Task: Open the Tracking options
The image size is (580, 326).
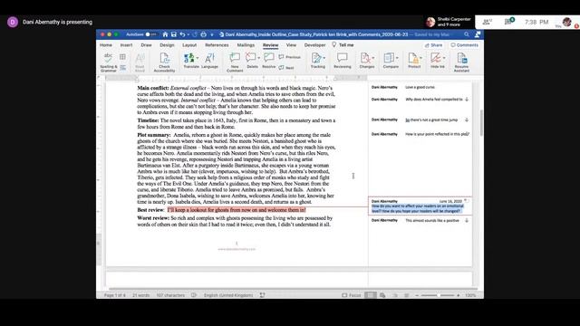Action: [x=318, y=61]
